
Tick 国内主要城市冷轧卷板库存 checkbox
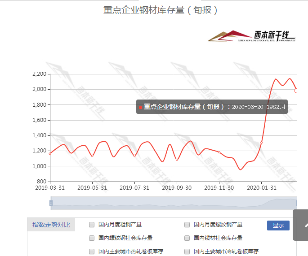coord(187,252)
